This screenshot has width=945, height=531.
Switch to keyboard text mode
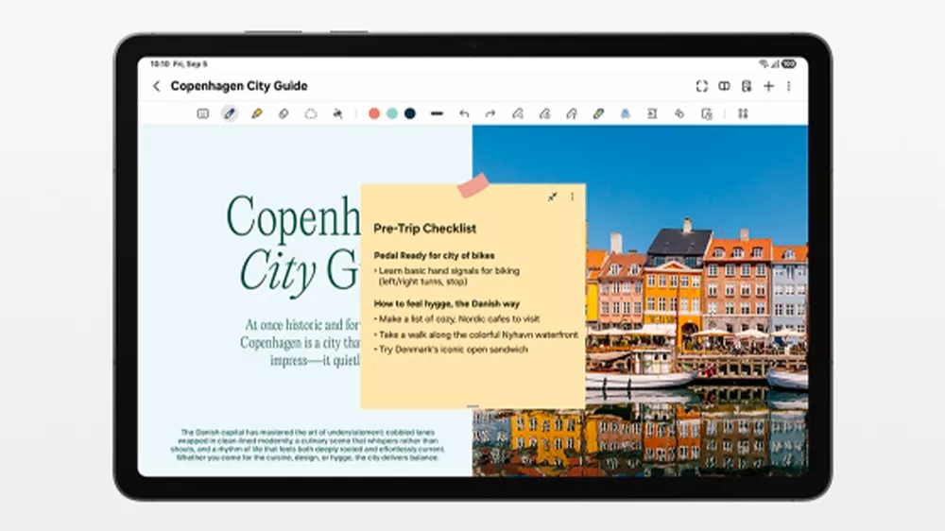[202, 113]
